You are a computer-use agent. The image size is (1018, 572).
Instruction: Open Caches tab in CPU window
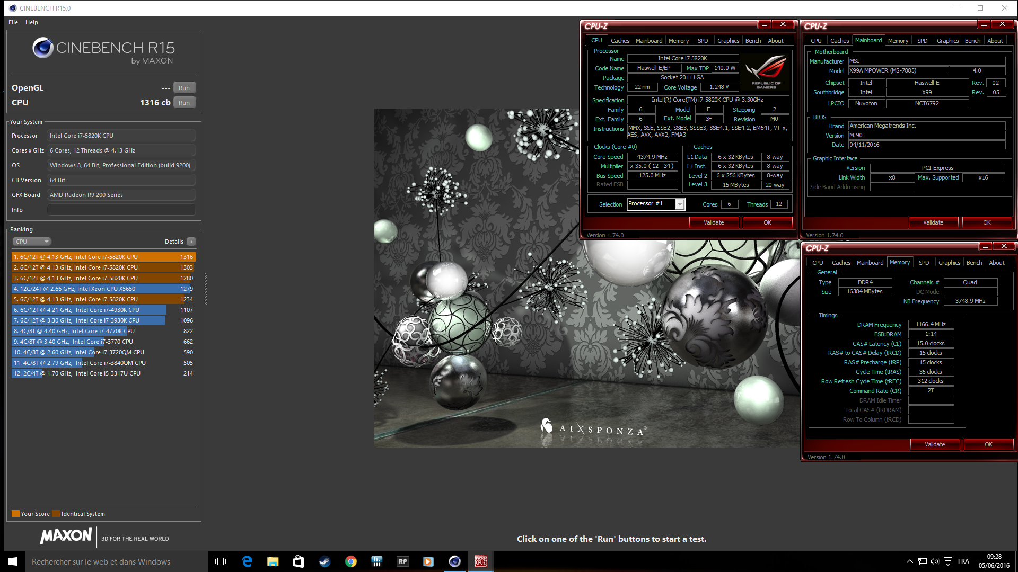tap(620, 41)
